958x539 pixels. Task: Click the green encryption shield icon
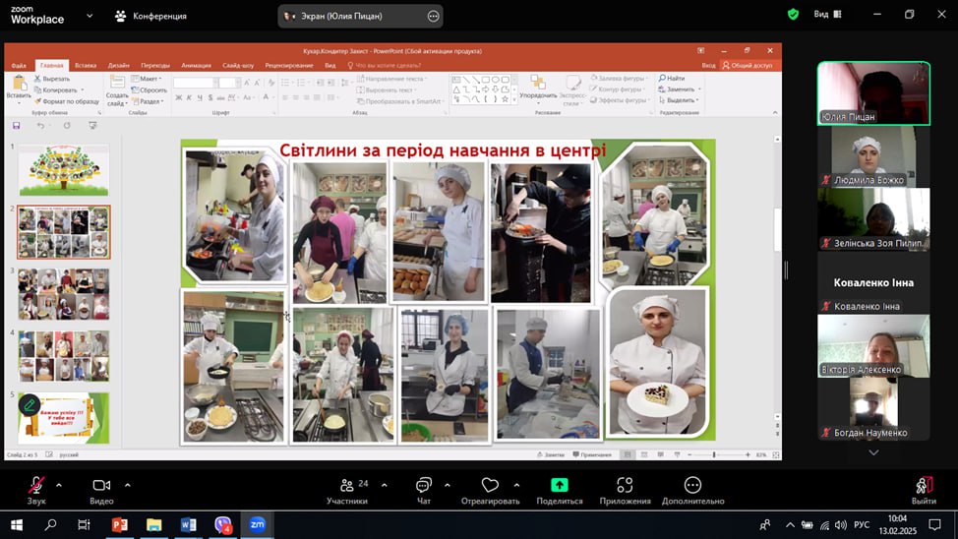(793, 15)
